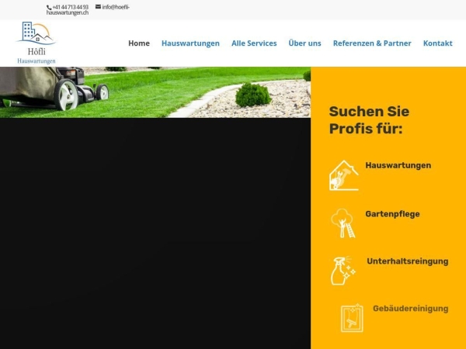Click the envelope email icon
The height and width of the screenshot is (349, 466).
98,7
